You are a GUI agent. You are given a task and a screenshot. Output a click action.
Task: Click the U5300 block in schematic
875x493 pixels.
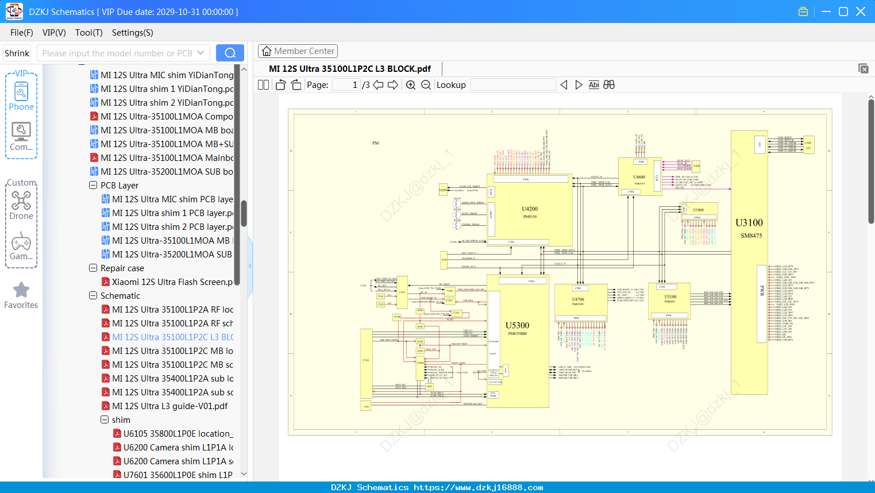[x=518, y=340]
